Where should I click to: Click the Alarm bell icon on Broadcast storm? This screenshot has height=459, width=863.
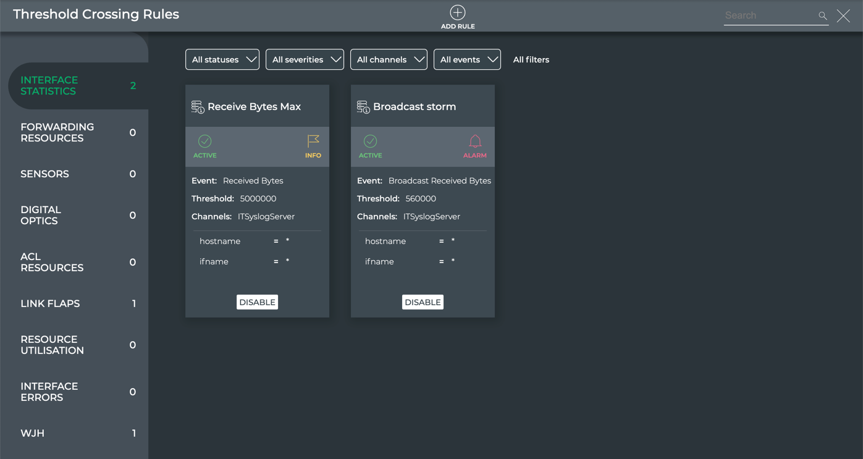pos(474,141)
